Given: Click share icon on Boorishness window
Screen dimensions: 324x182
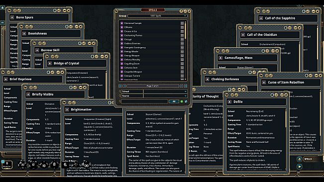Looking at the screenshot, I should (71, 27).
